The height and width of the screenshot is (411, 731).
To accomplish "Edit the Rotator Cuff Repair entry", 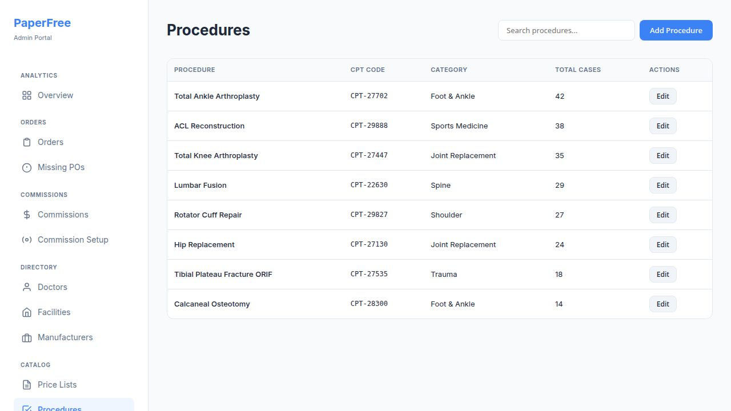I will click(x=662, y=215).
